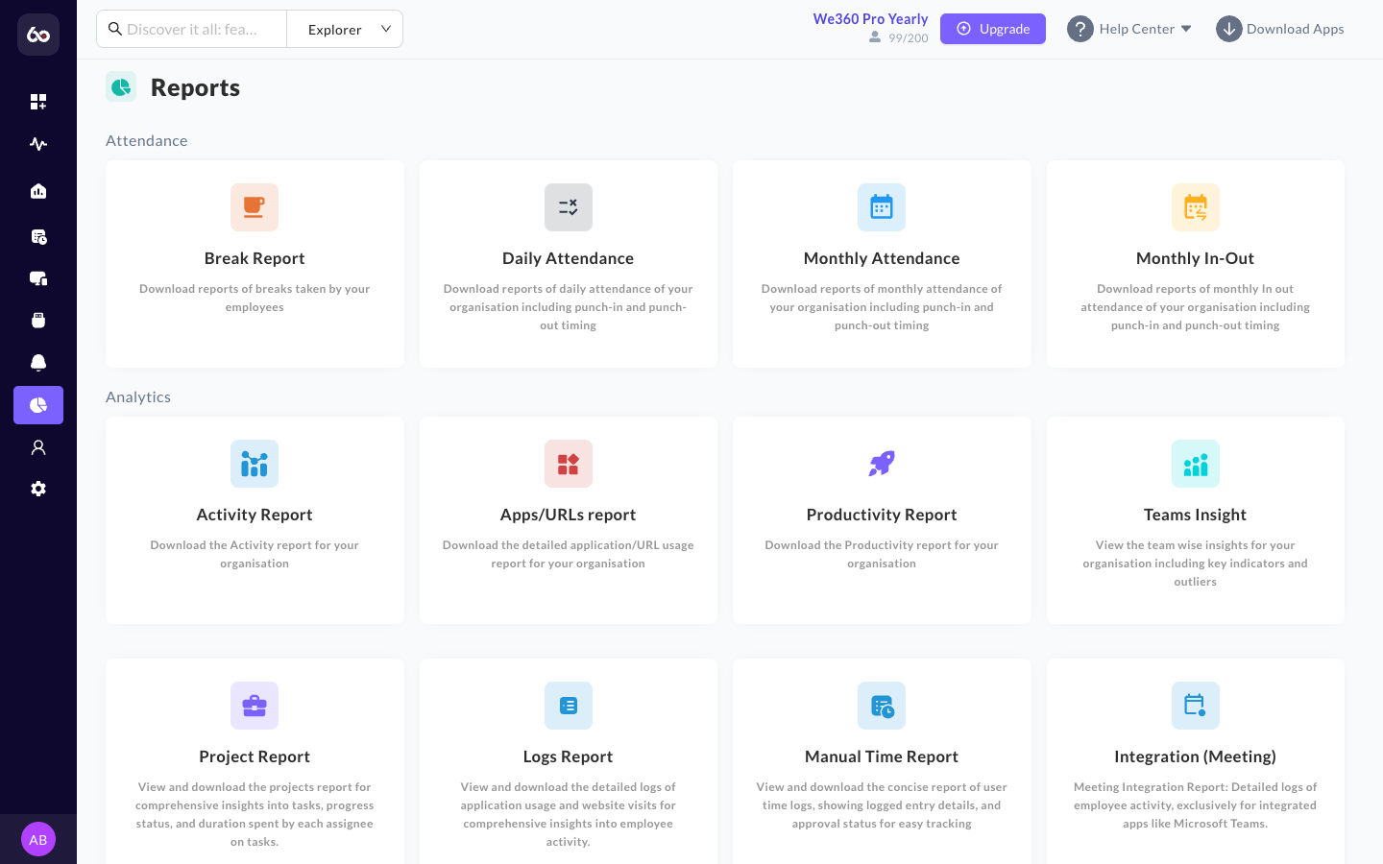
Task: Click the 99/200 user count
Action: click(908, 38)
